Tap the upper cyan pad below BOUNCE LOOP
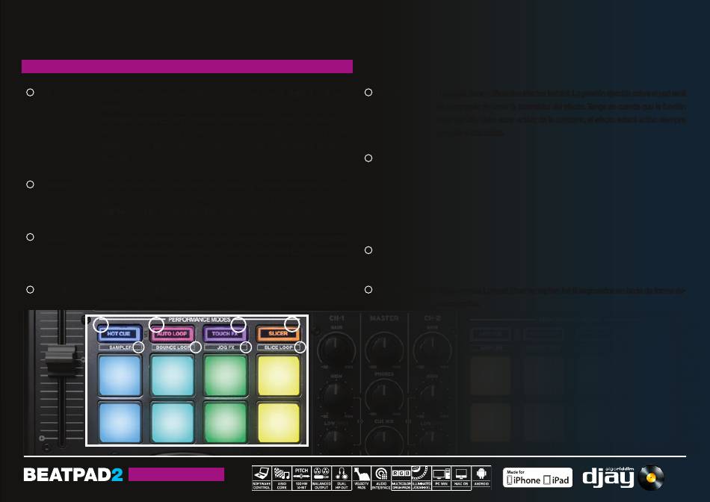Viewport: 710px width, 502px height. pos(173,376)
